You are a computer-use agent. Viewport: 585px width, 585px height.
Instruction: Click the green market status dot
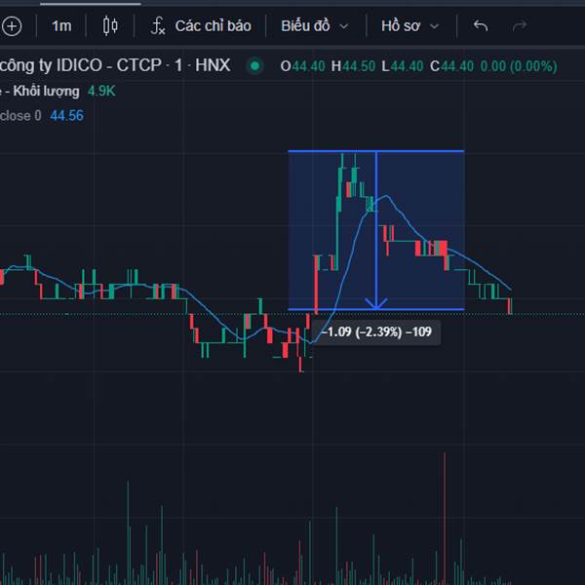(255, 66)
